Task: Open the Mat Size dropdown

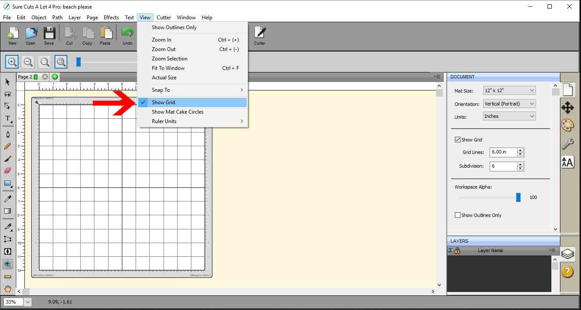Action: [x=509, y=90]
